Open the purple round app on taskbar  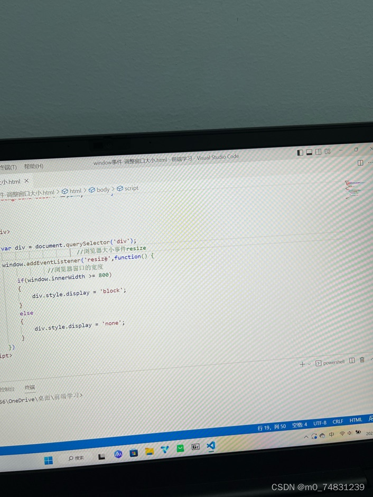(x=118, y=455)
